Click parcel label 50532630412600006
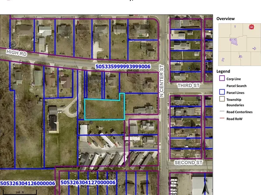This screenshot has width=261, height=195. point(28,183)
